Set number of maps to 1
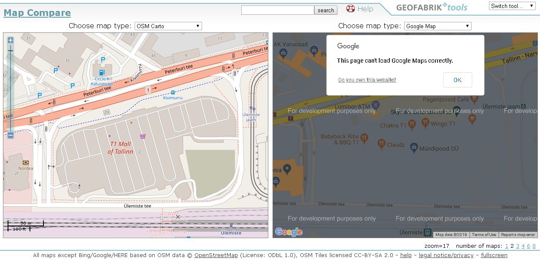This screenshot has height=260, width=540. coord(507,246)
